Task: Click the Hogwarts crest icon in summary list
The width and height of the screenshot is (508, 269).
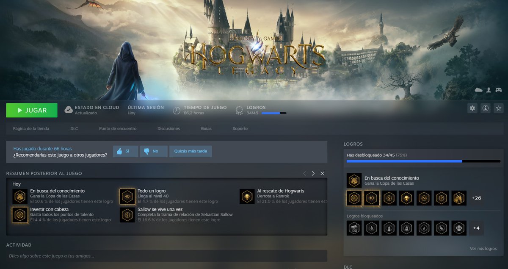Action: (x=20, y=196)
